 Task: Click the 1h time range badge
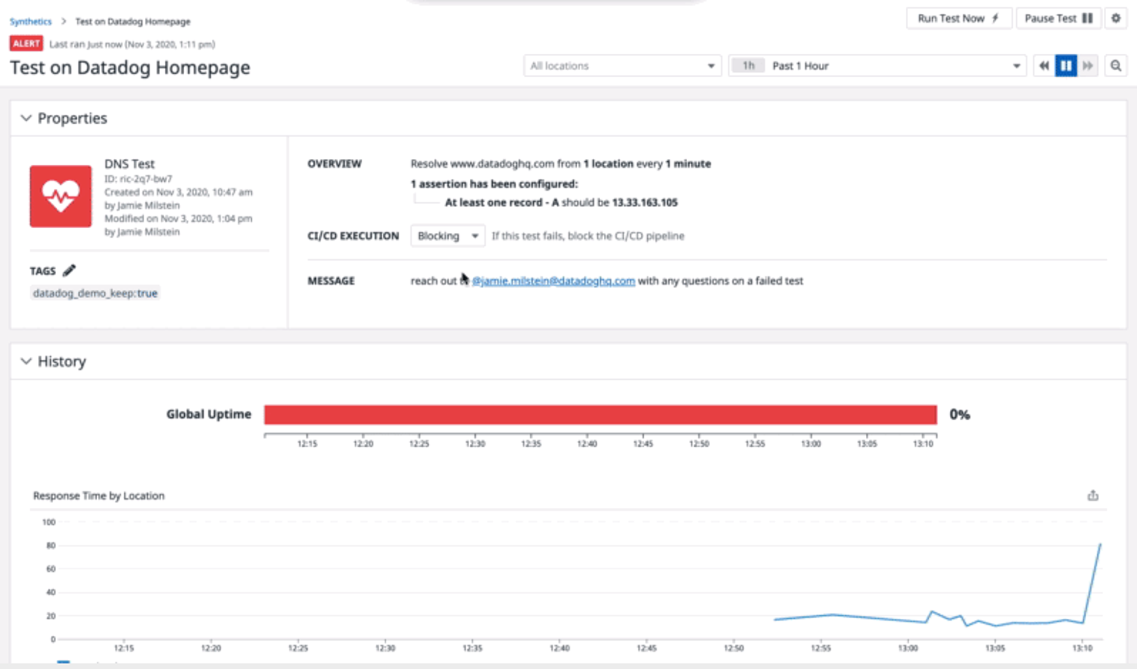pyautogui.click(x=748, y=66)
